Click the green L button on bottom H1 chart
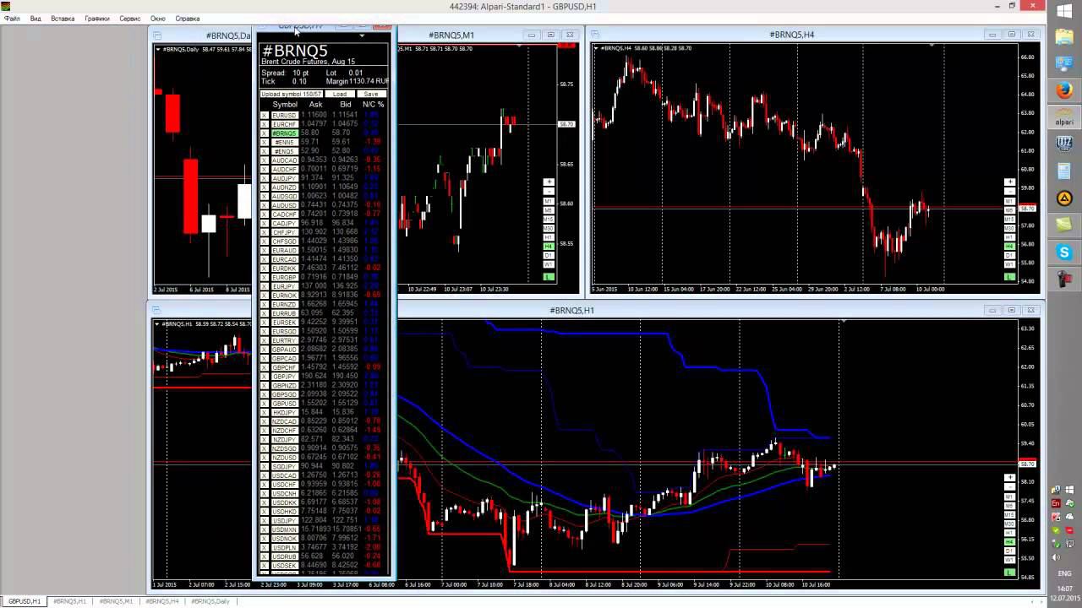 1009,573
